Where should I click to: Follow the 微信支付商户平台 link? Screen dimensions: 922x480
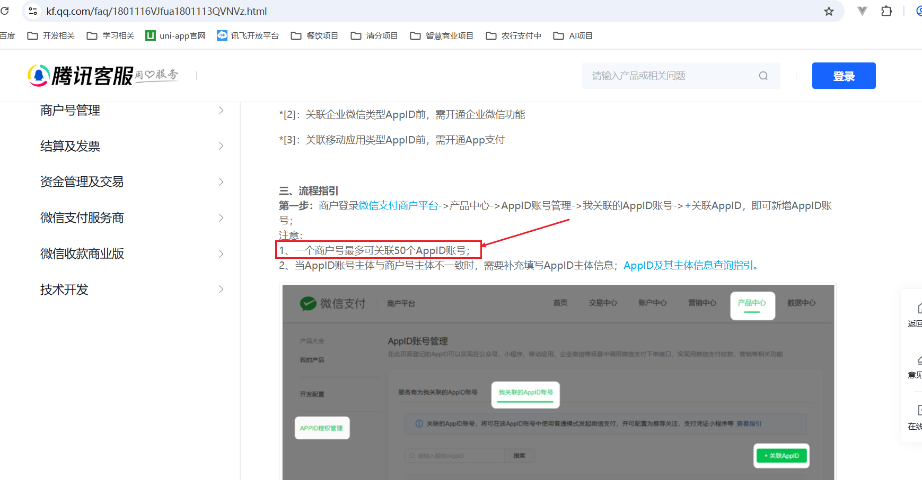click(x=399, y=205)
